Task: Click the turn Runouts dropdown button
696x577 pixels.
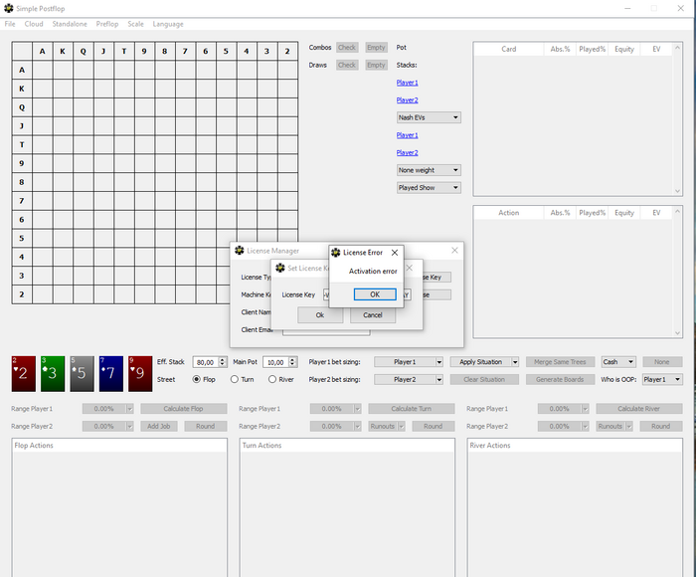Action: click(x=387, y=426)
